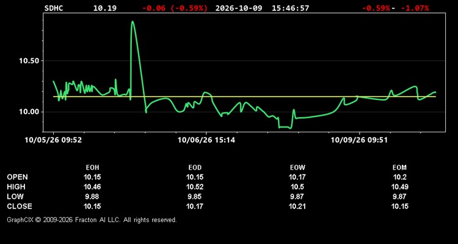This screenshot has height=244, width=458.
Task: Click EOW high value 10.5
Action: 297,187
